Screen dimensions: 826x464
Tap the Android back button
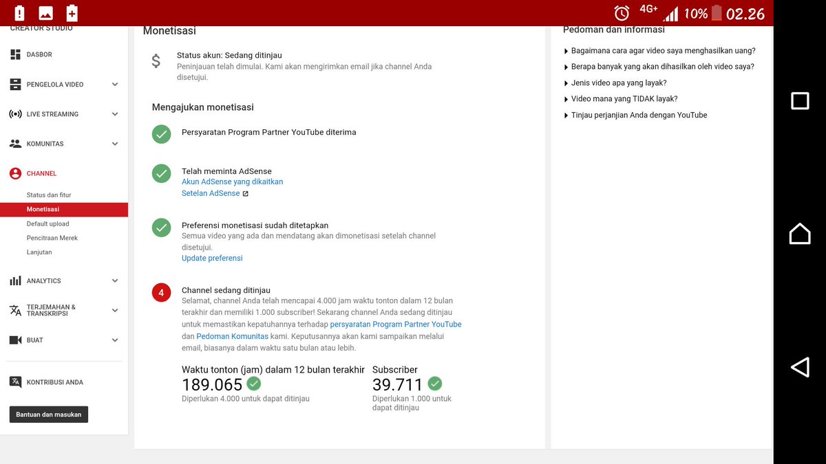(800, 367)
